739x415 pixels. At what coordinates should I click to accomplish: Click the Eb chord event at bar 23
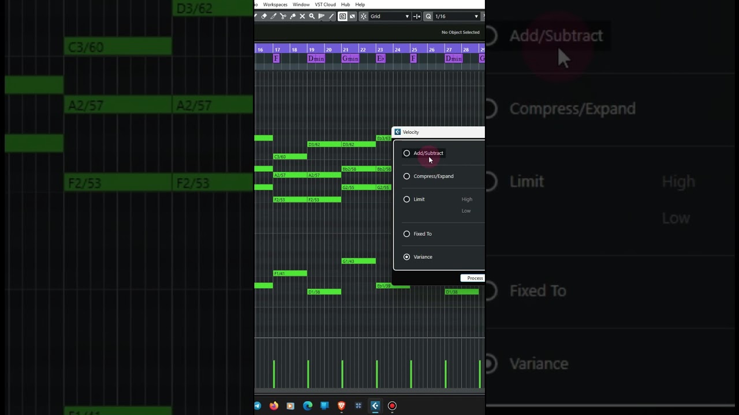point(380,59)
